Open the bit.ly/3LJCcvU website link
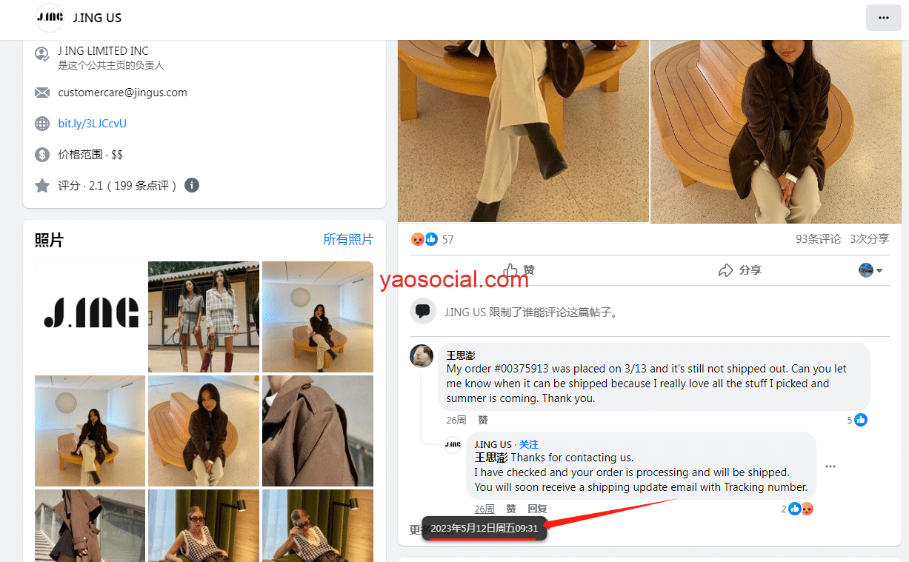Image resolution: width=909 pixels, height=562 pixels. [x=93, y=124]
